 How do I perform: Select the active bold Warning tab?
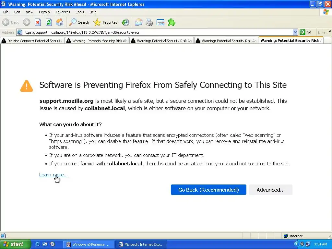(291, 41)
